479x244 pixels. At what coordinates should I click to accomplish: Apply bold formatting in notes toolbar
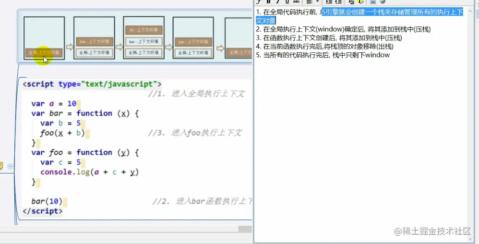click(269, 2)
